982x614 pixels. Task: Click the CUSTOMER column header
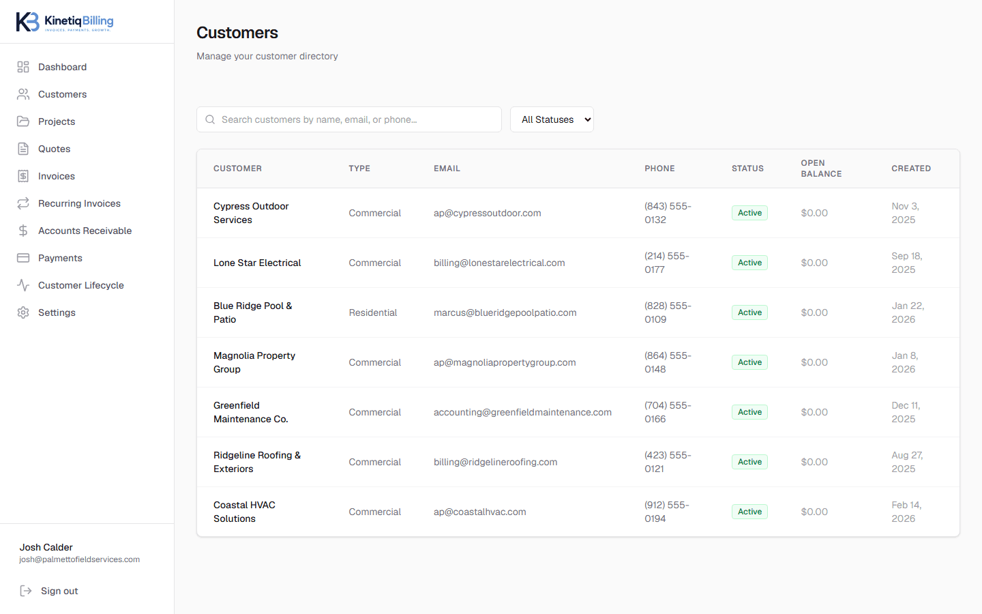coord(237,169)
